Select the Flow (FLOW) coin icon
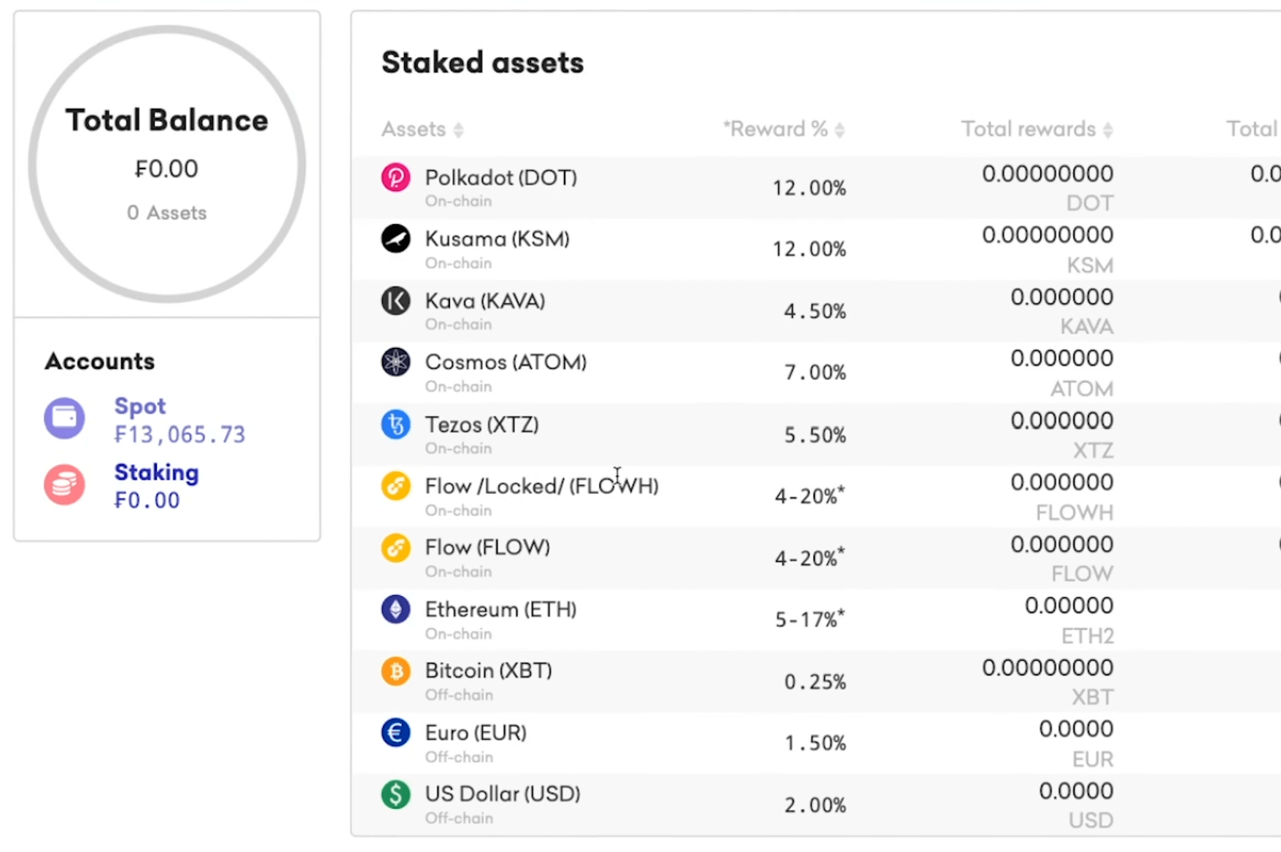 coord(395,547)
